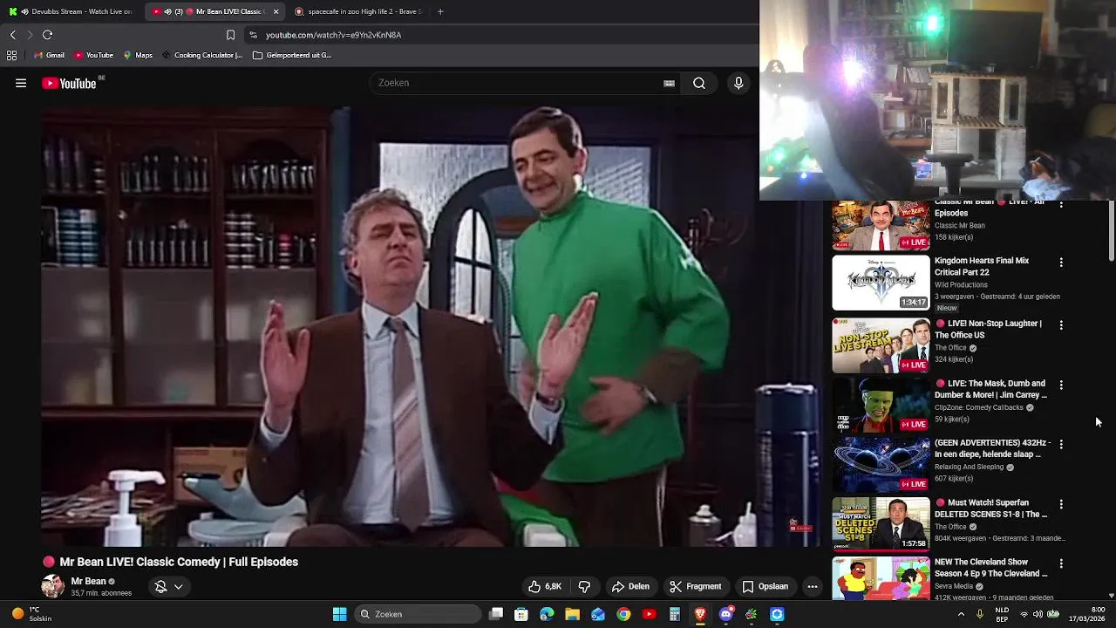Open Wild Productions channel name

pos(961,285)
